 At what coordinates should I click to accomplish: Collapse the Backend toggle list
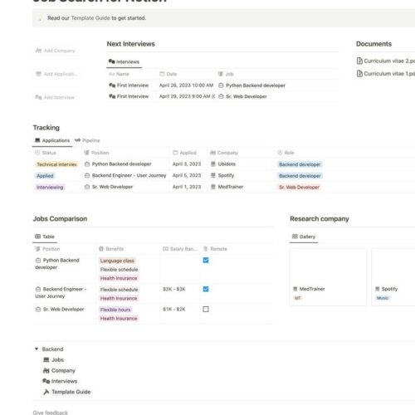(37, 349)
